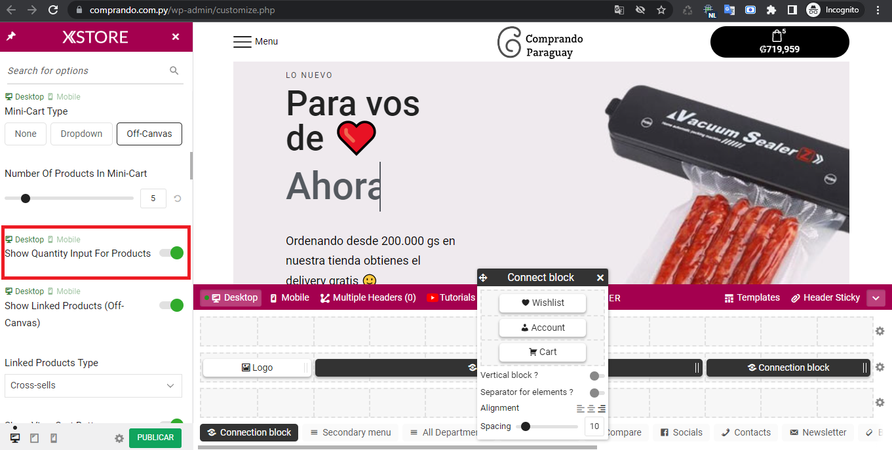This screenshot has width=892, height=450.
Task: Open settings gear for main header row
Action: pyautogui.click(x=880, y=367)
